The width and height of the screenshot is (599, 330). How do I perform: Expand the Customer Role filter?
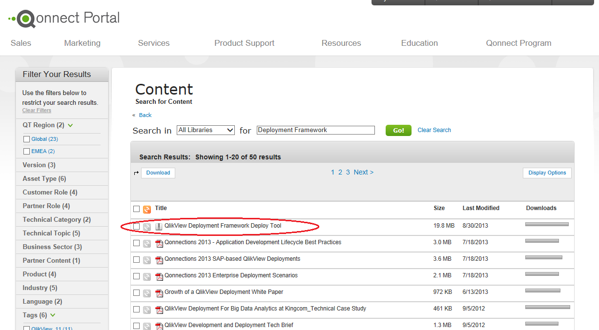50,193
